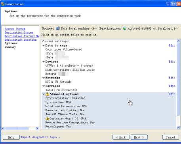181x144 pixels.
Task: Edit the Devices settings
Action: pos(172,62)
